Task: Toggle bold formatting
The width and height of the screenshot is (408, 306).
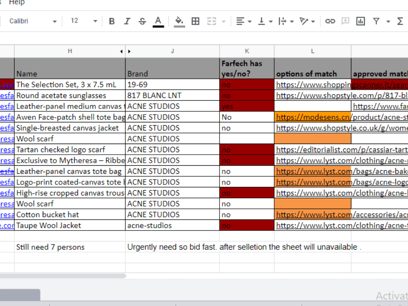Action: [112, 21]
